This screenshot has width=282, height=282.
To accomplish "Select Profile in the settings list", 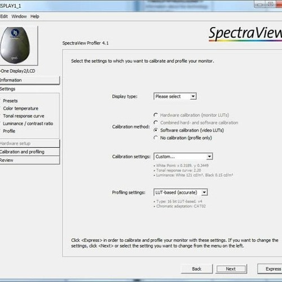I will pyautogui.click(x=9, y=131).
